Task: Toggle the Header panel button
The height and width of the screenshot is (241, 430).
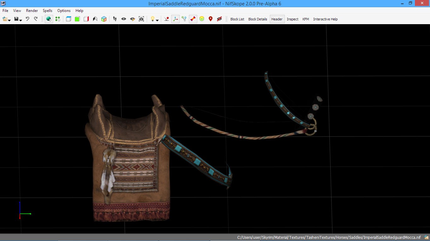Action: 277,19
